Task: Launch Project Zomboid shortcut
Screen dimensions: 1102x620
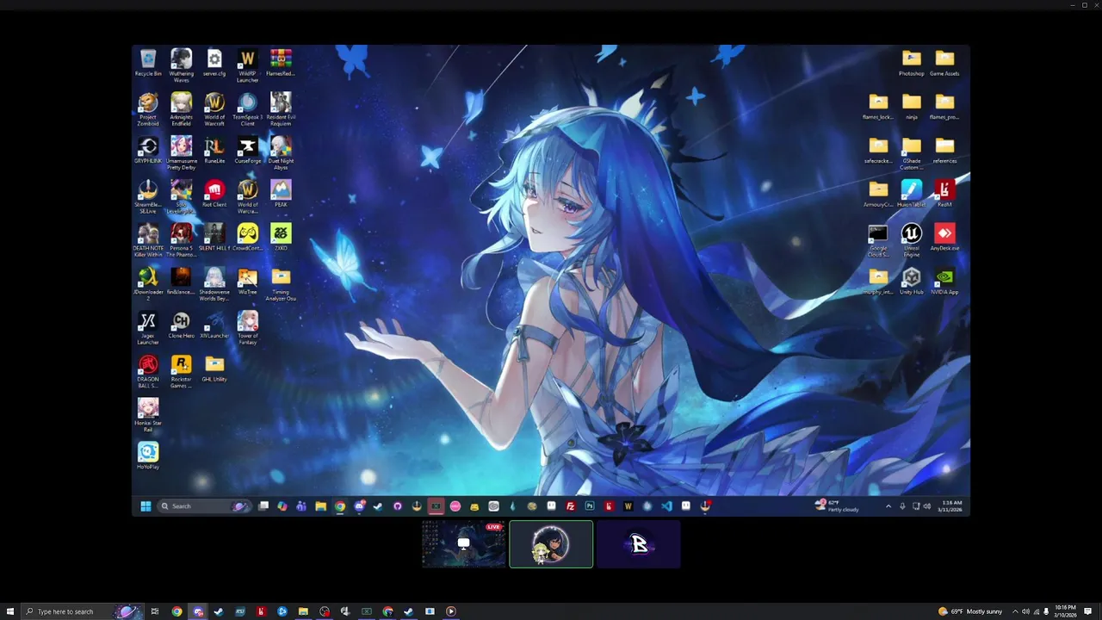Action: click(x=148, y=109)
